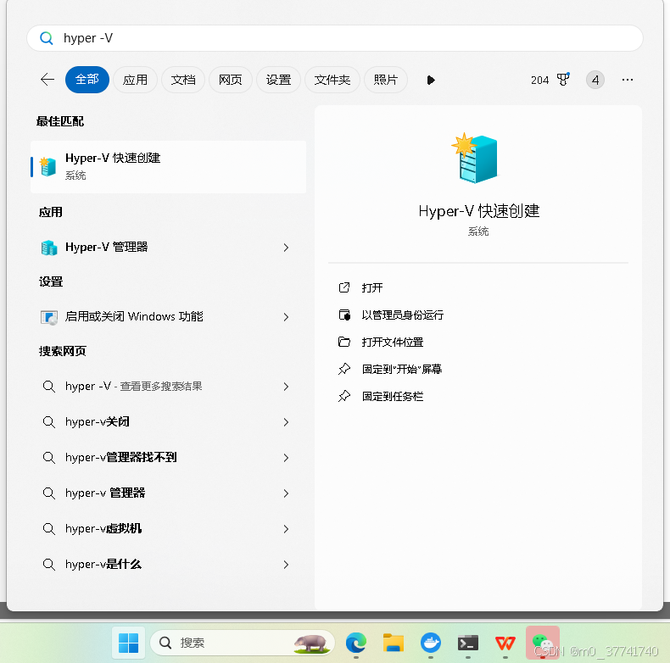Open the terminal app from the taskbar
The width and height of the screenshot is (670, 663).
tap(468, 643)
